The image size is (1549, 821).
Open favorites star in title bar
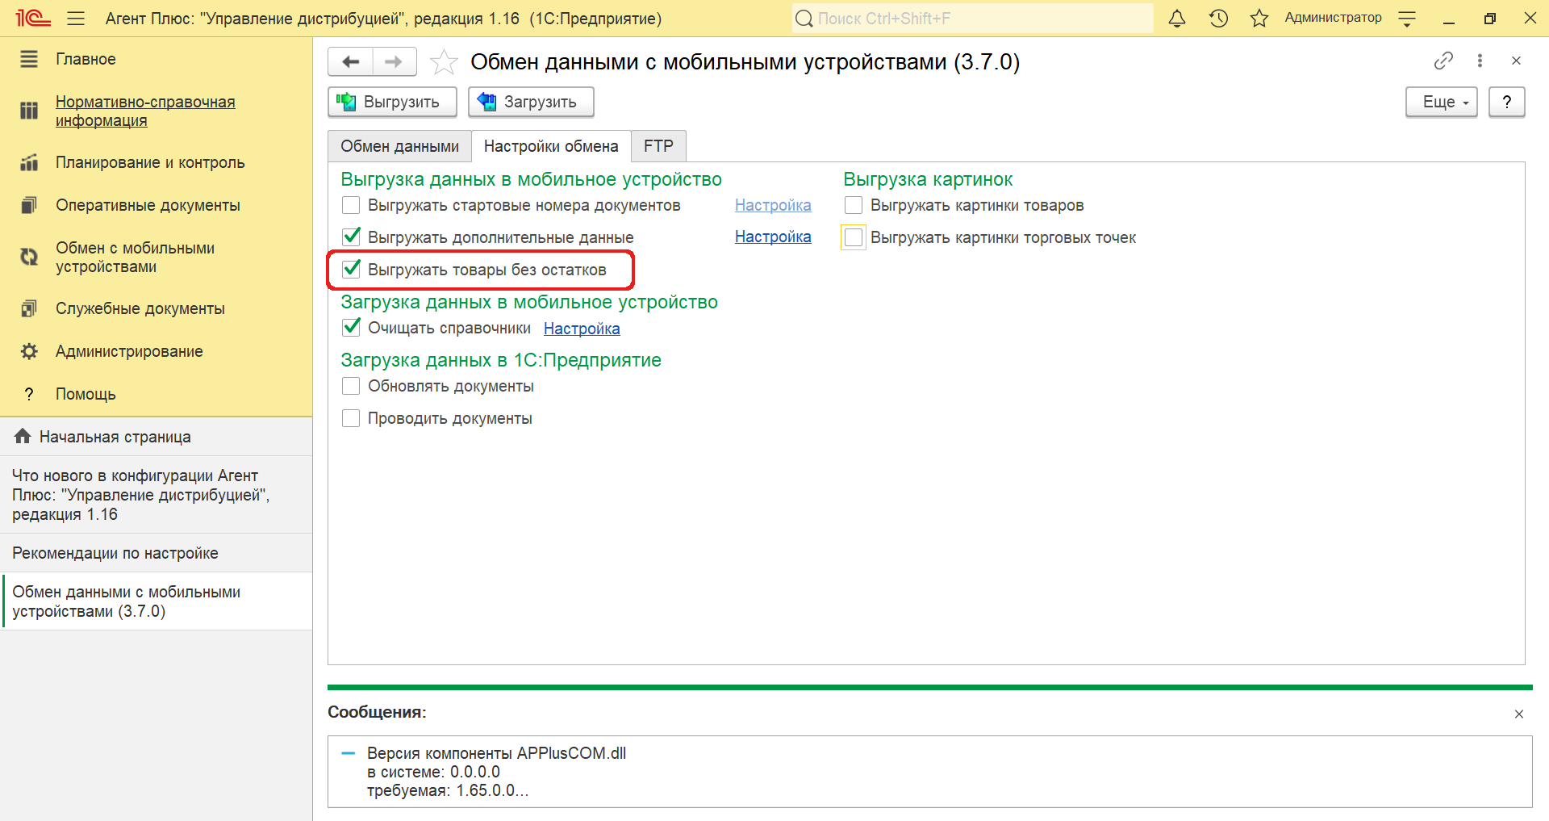click(x=1259, y=18)
